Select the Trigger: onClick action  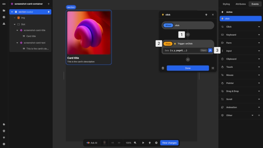click(185, 44)
